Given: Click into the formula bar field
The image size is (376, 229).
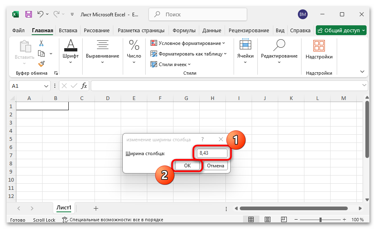Looking at the screenshot, I should click(x=226, y=86).
